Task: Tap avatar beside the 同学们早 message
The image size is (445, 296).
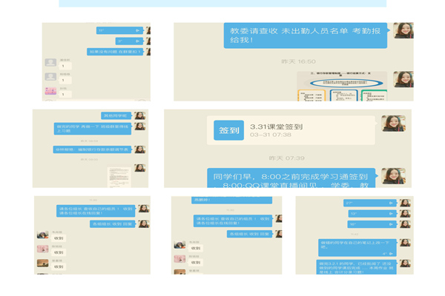Action: [x=393, y=175]
